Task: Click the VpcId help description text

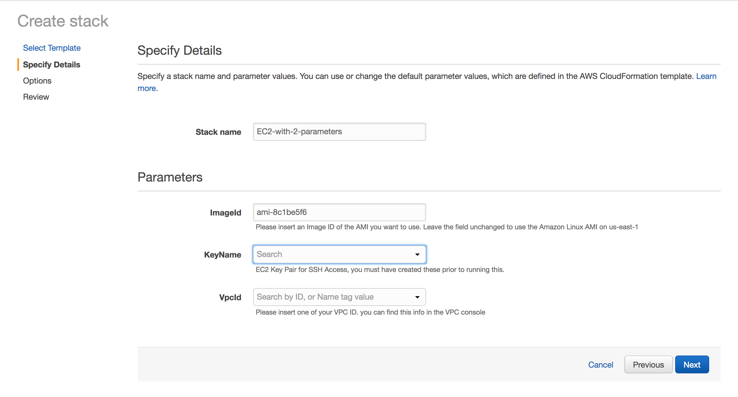Action: 370,312
